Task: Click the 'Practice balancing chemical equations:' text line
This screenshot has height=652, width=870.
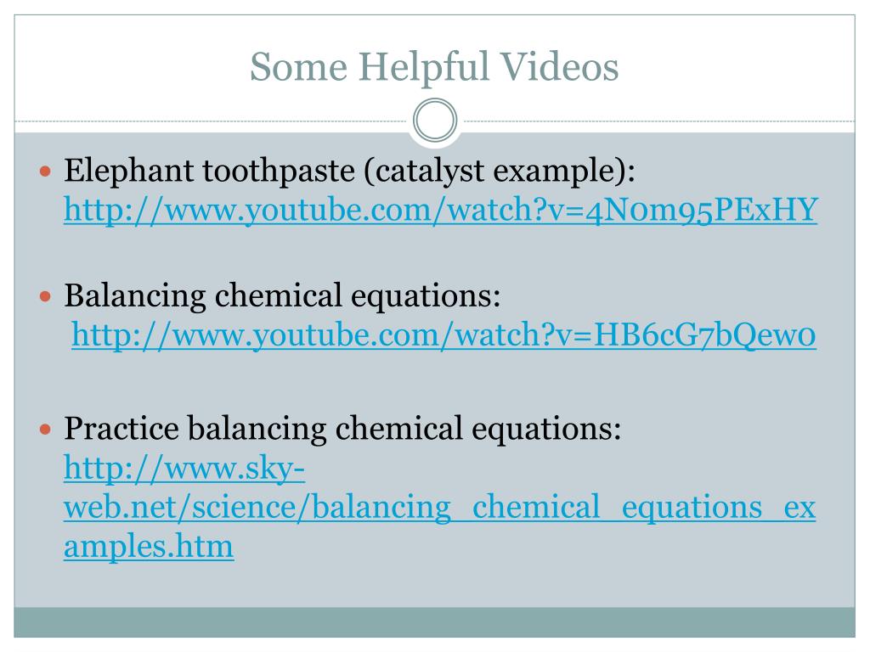Action: pyautogui.click(x=342, y=429)
